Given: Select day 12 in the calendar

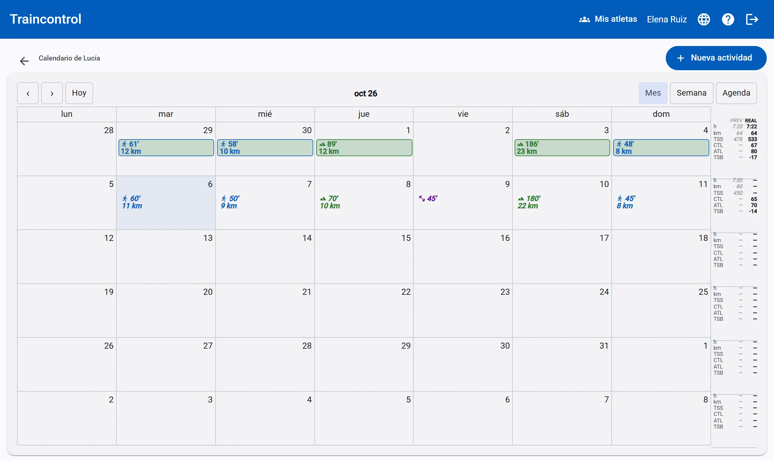Looking at the screenshot, I should [67, 257].
